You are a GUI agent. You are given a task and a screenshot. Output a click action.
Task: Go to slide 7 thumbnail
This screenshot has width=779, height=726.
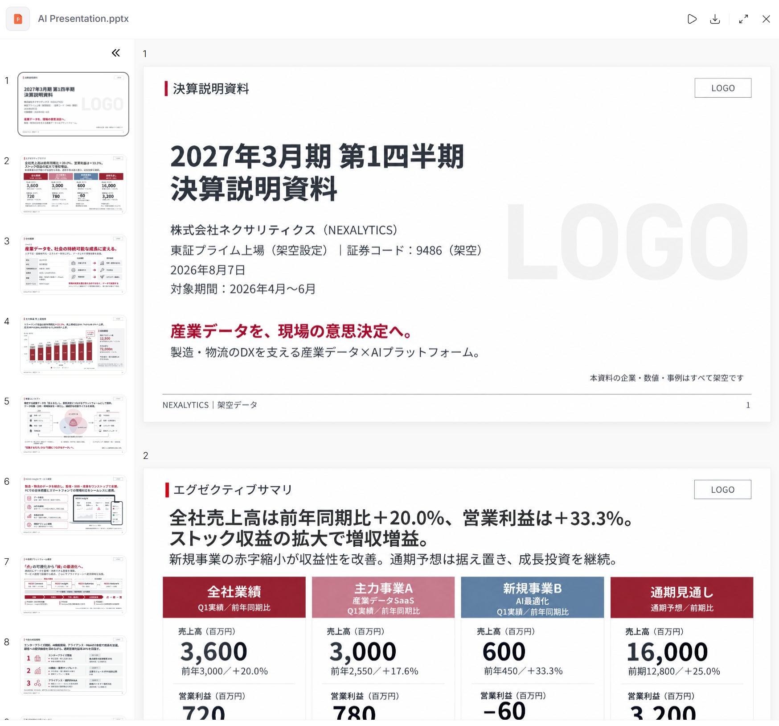pos(73,585)
